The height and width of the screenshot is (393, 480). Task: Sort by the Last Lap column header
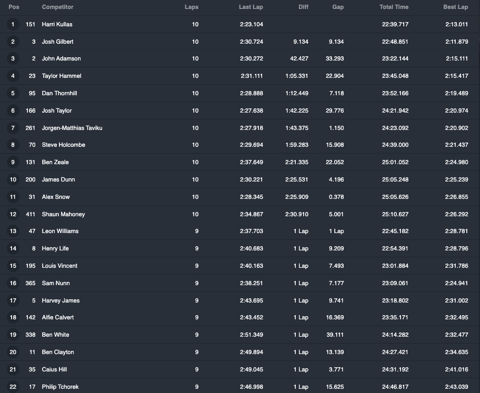tap(251, 7)
